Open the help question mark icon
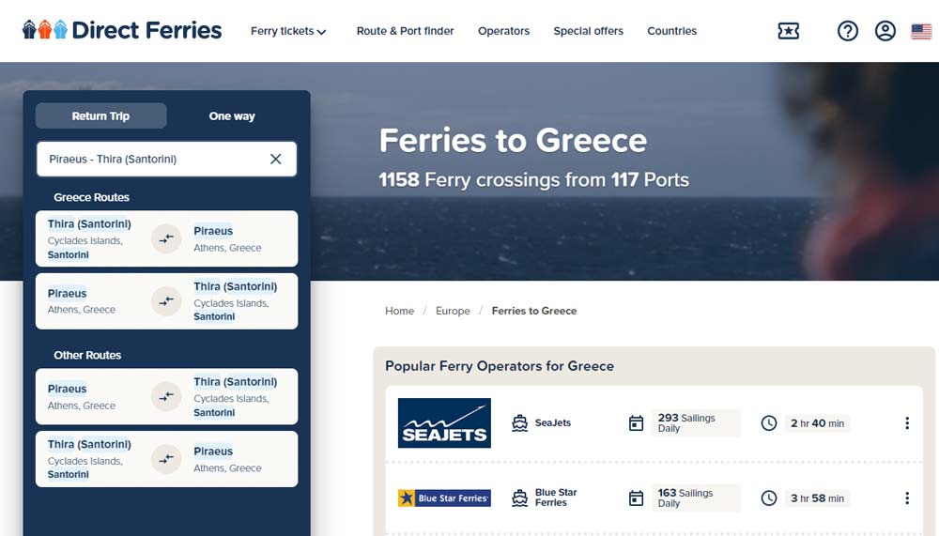The width and height of the screenshot is (939, 536). pos(848,31)
